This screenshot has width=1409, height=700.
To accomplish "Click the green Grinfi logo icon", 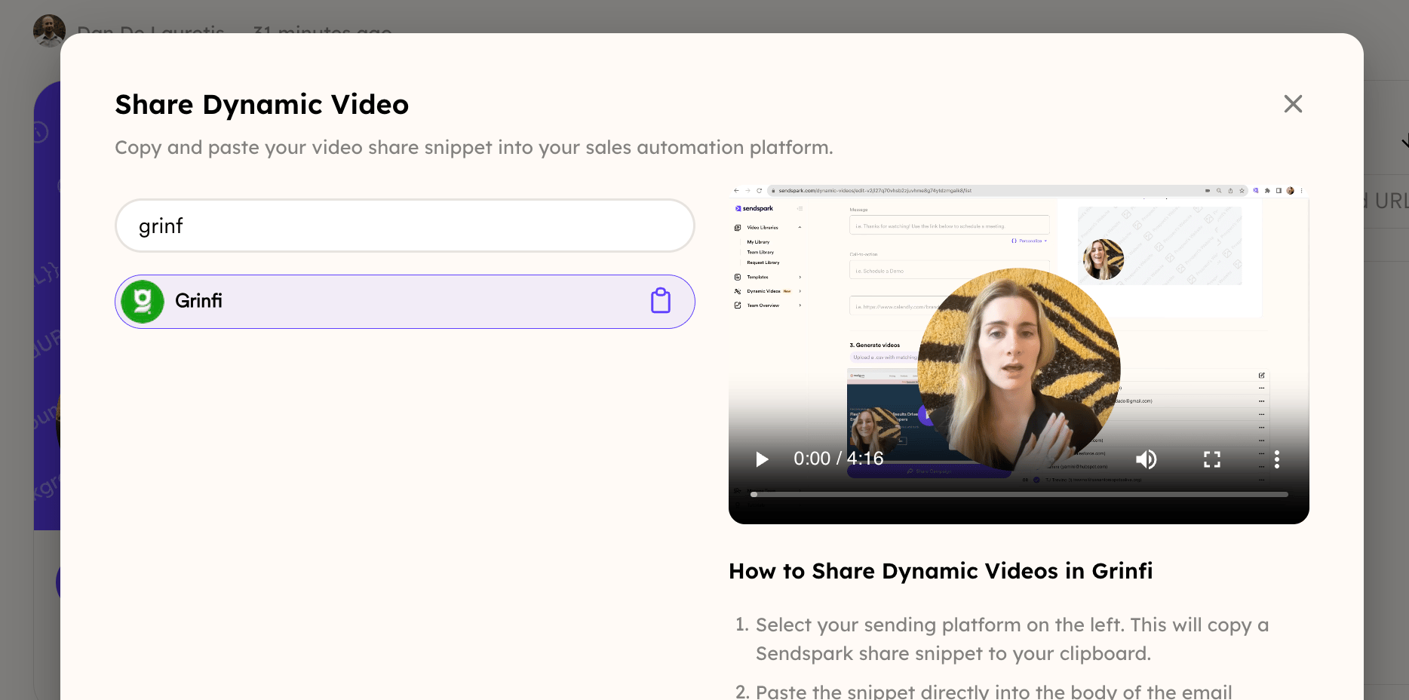I will coord(143,302).
